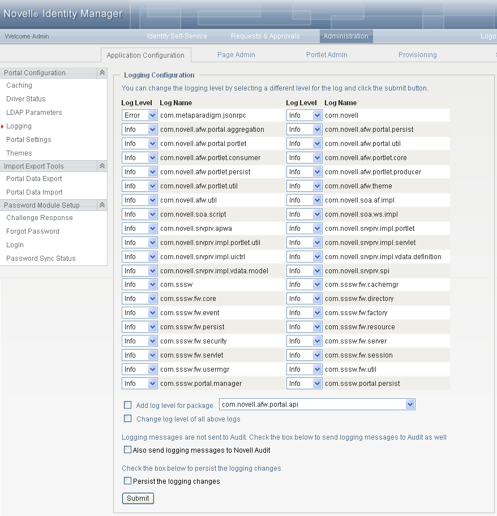The width and height of the screenshot is (497, 516).
Task: Go to Requests & Approvals tab
Action: tap(265, 36)
